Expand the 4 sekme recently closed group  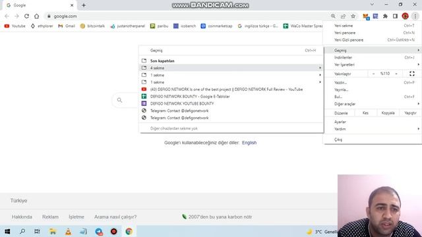(231, 68)
